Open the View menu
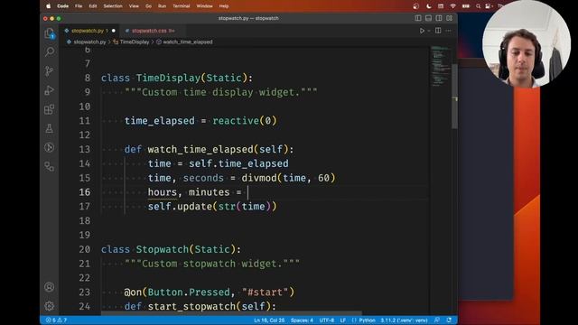The height and width of the screenshot is (325, 578). (x=134, y=6)
